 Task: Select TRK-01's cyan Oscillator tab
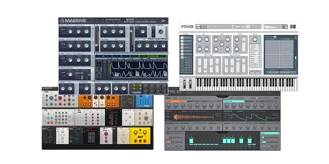tap(234, 101)
